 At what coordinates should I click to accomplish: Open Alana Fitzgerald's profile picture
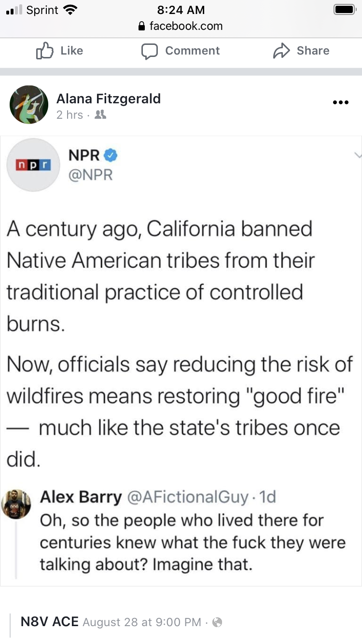tap(29, 105)
